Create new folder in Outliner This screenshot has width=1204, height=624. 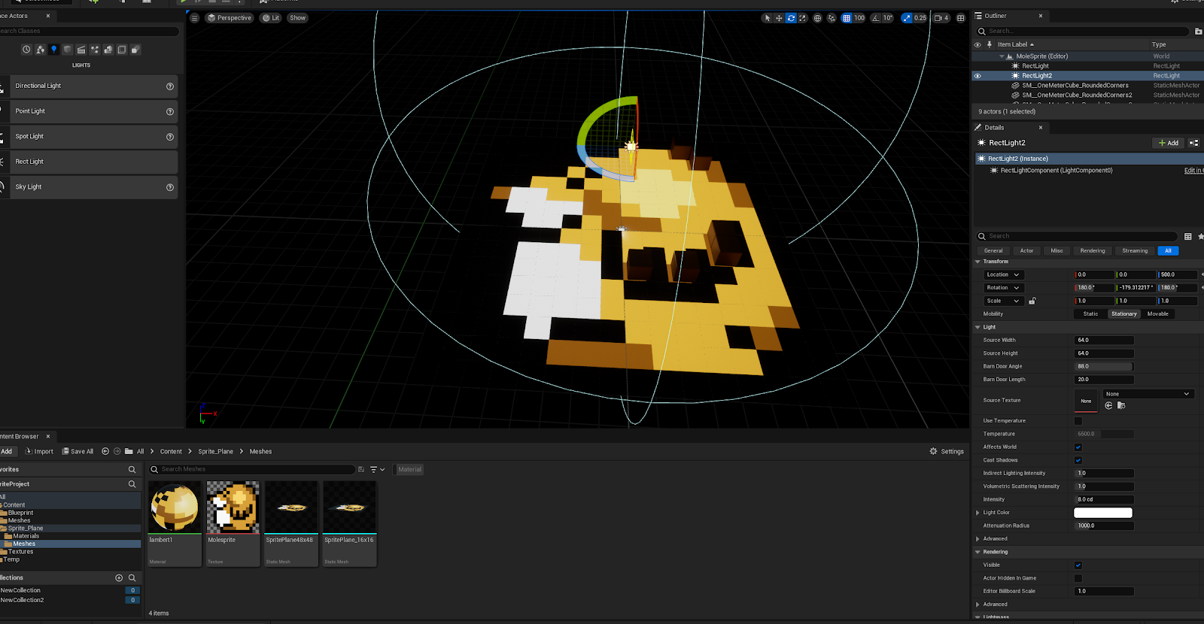click(x=1198, y=31)
